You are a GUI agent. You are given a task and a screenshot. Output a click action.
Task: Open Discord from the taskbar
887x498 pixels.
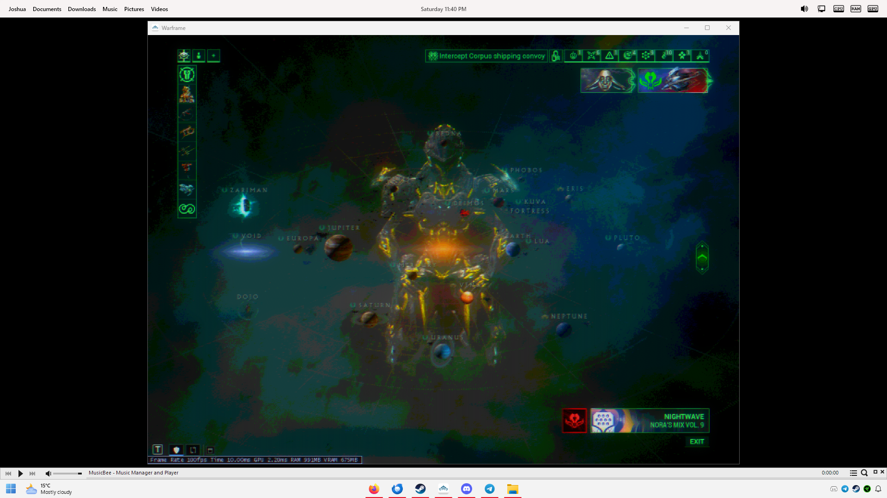(x=467, y=489)
